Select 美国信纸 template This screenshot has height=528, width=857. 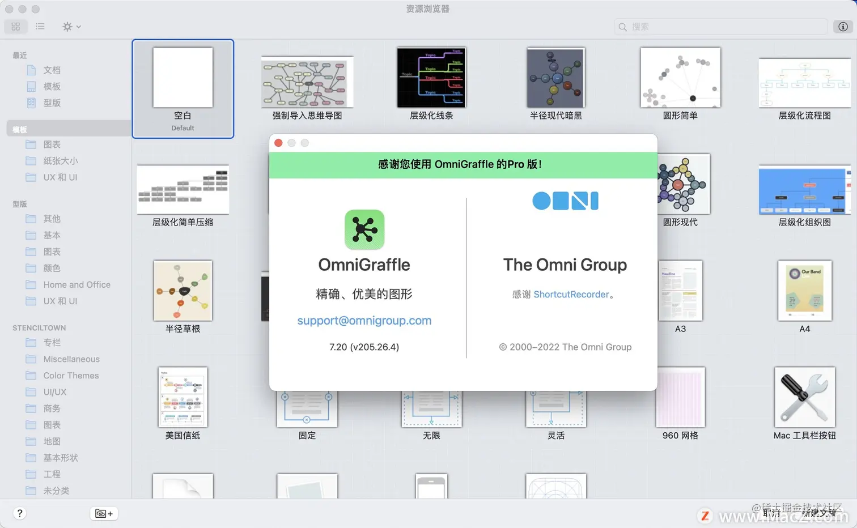(x=183, y=397)
